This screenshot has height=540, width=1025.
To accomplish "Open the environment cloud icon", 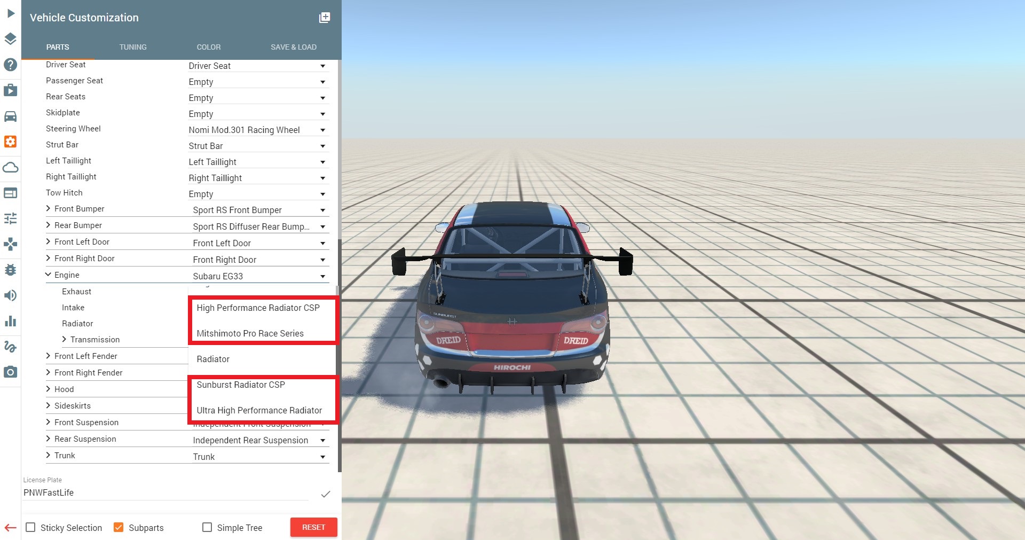I will tap(11, 167).
